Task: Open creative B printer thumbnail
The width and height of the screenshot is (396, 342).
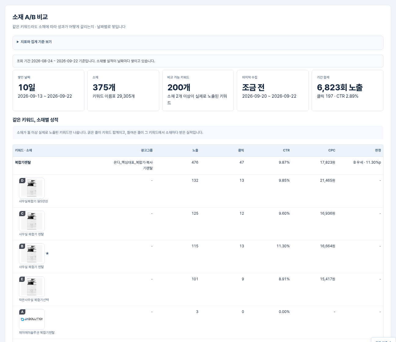Action: tap(32, 254)
